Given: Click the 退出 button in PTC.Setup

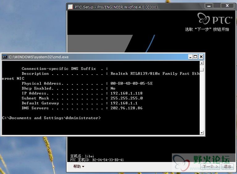Looking at the screenshot, I should click(228, 167).
